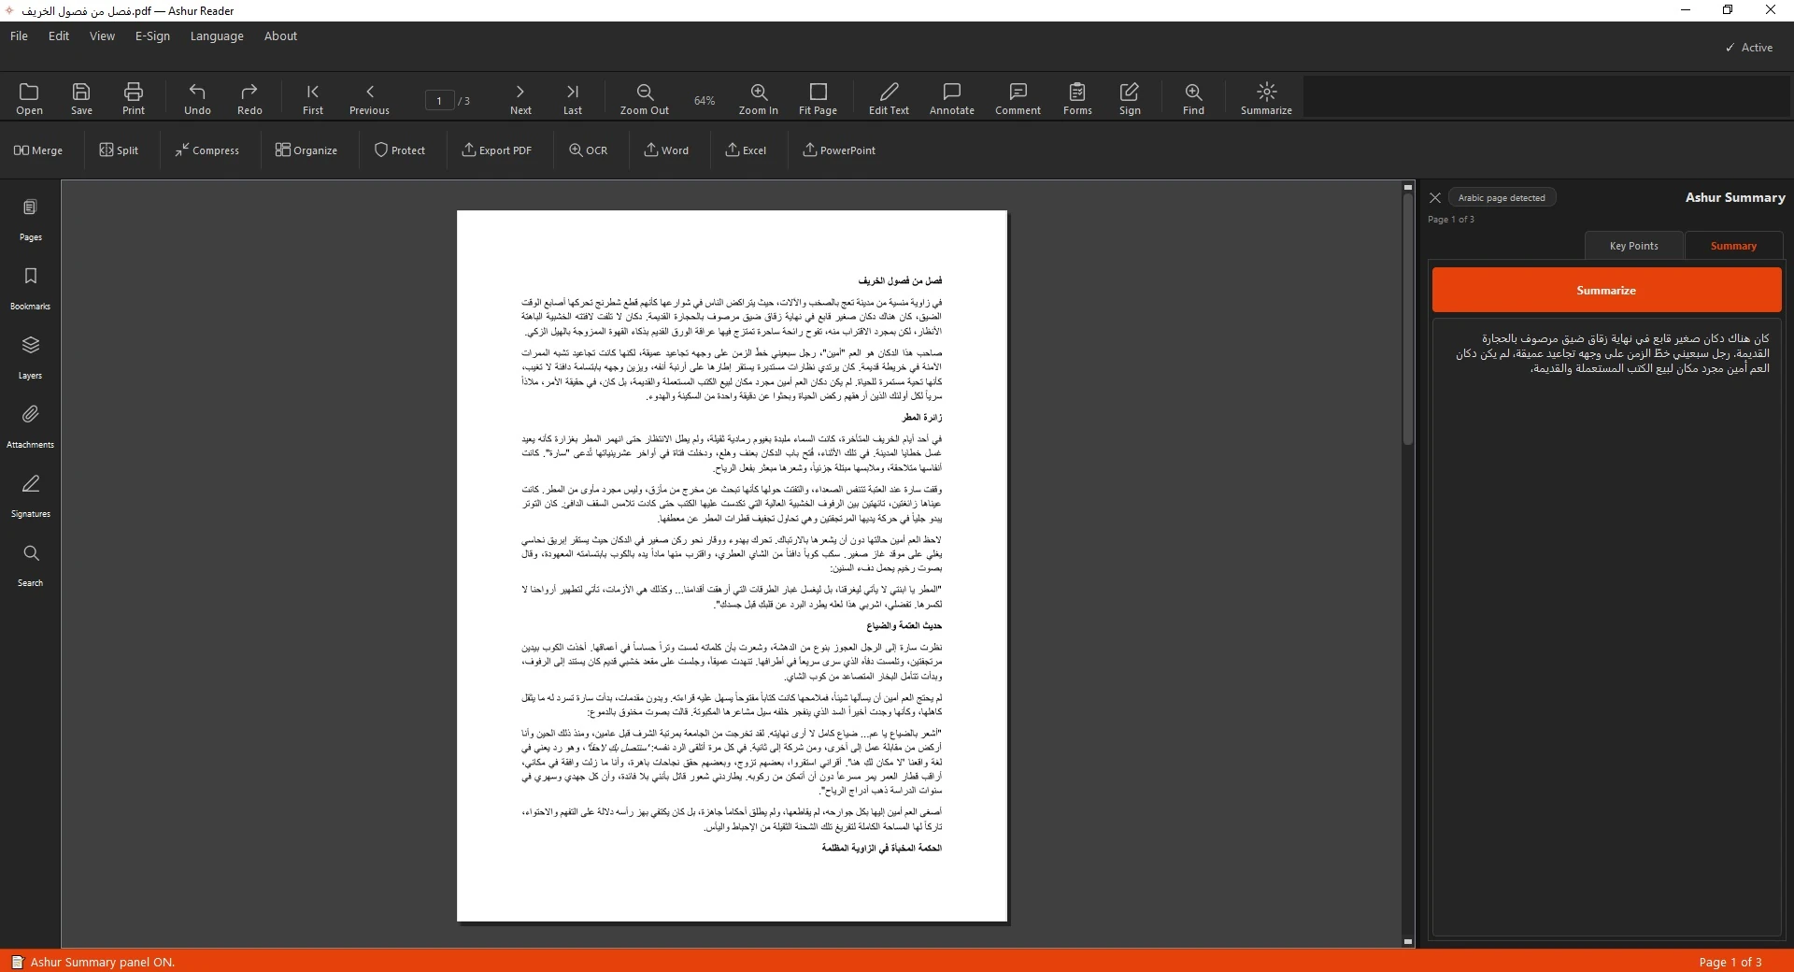
Task: Click the 64% zoom level indicator
Action: tap(705, 101)
